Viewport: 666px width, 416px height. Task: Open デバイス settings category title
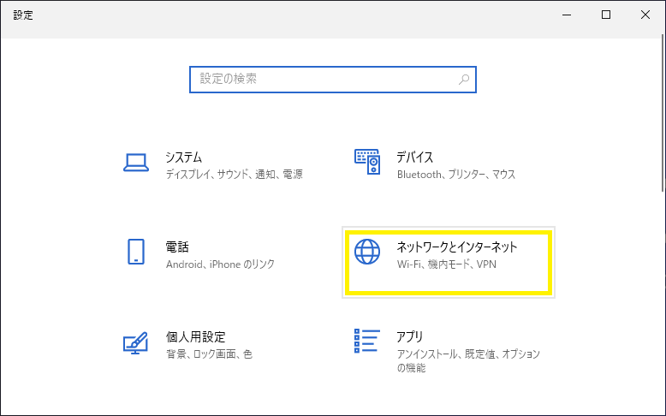[x=414, y=157]
